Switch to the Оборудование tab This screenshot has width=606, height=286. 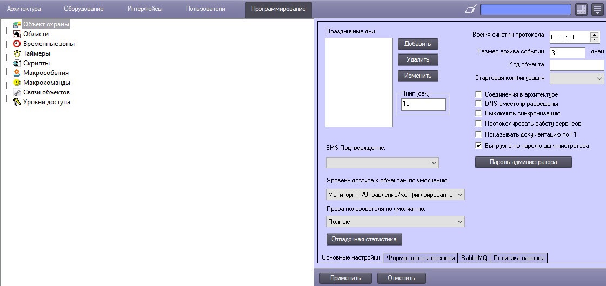83,9
